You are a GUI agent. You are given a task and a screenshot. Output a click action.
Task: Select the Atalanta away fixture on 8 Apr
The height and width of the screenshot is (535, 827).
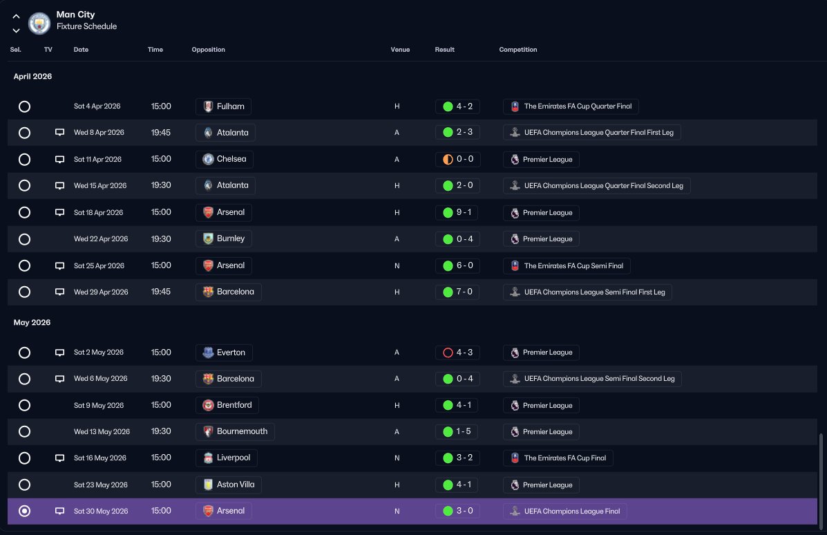[x=24, y=133]
